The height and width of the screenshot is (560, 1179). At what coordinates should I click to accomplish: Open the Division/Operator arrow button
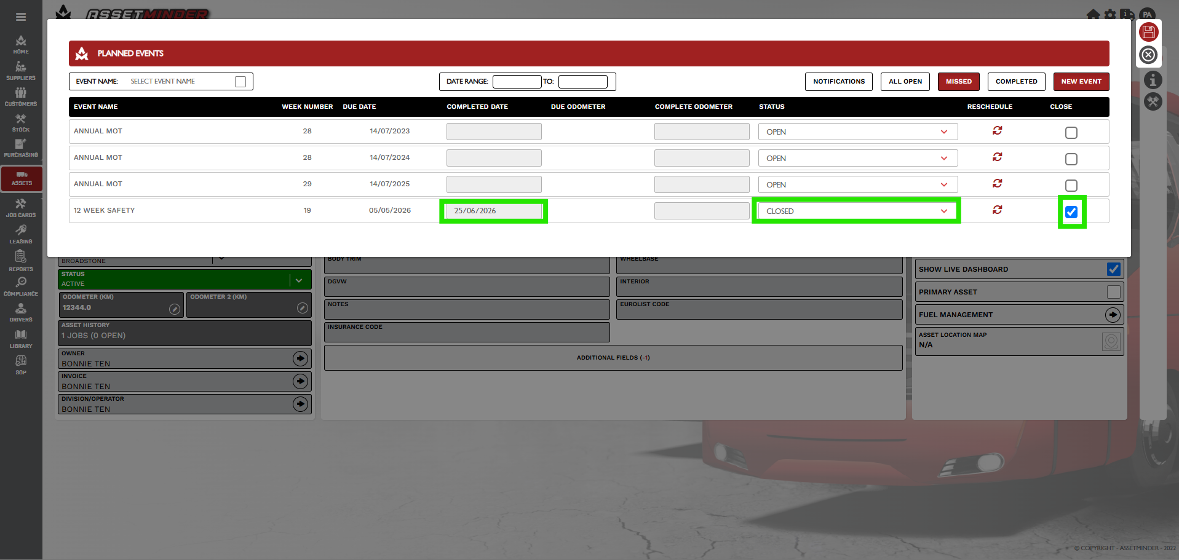point(300,404)
